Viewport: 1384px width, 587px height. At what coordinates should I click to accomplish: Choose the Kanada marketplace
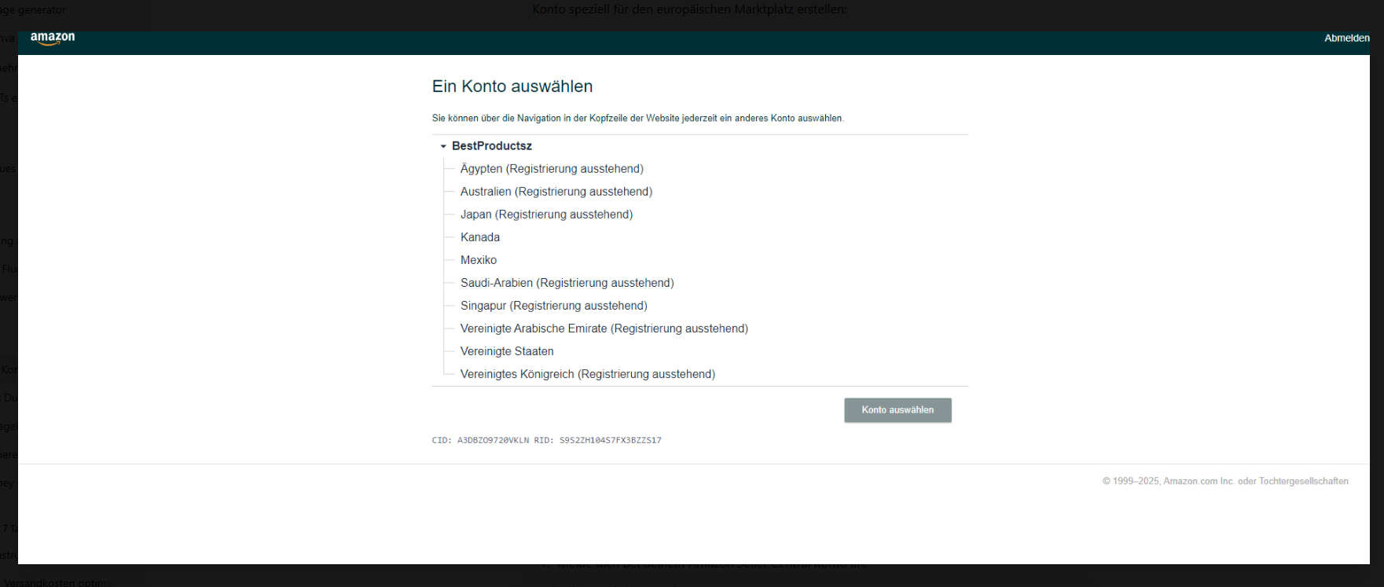(480, 237)
